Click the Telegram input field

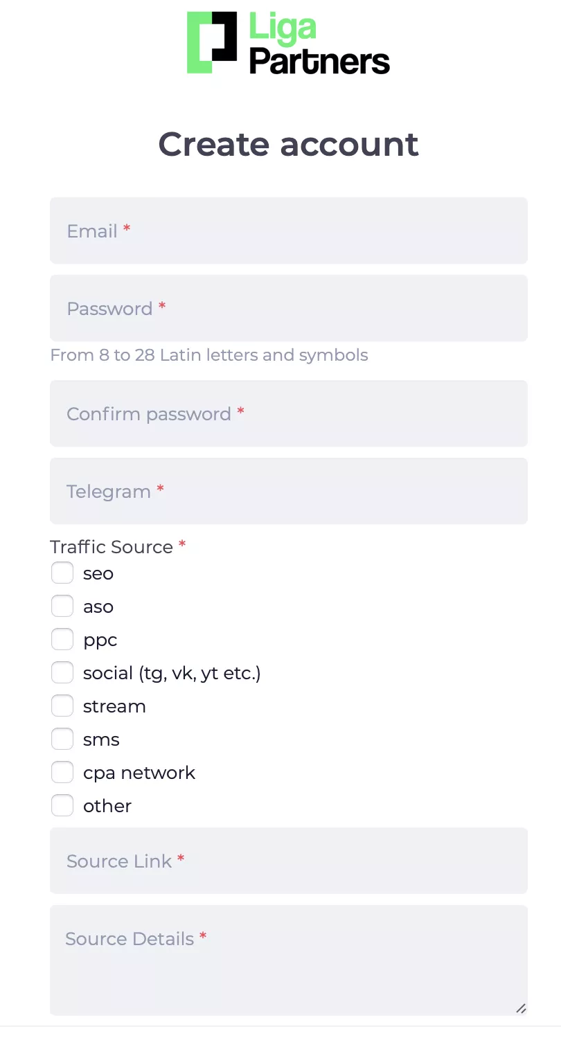(x=288, y=491)
